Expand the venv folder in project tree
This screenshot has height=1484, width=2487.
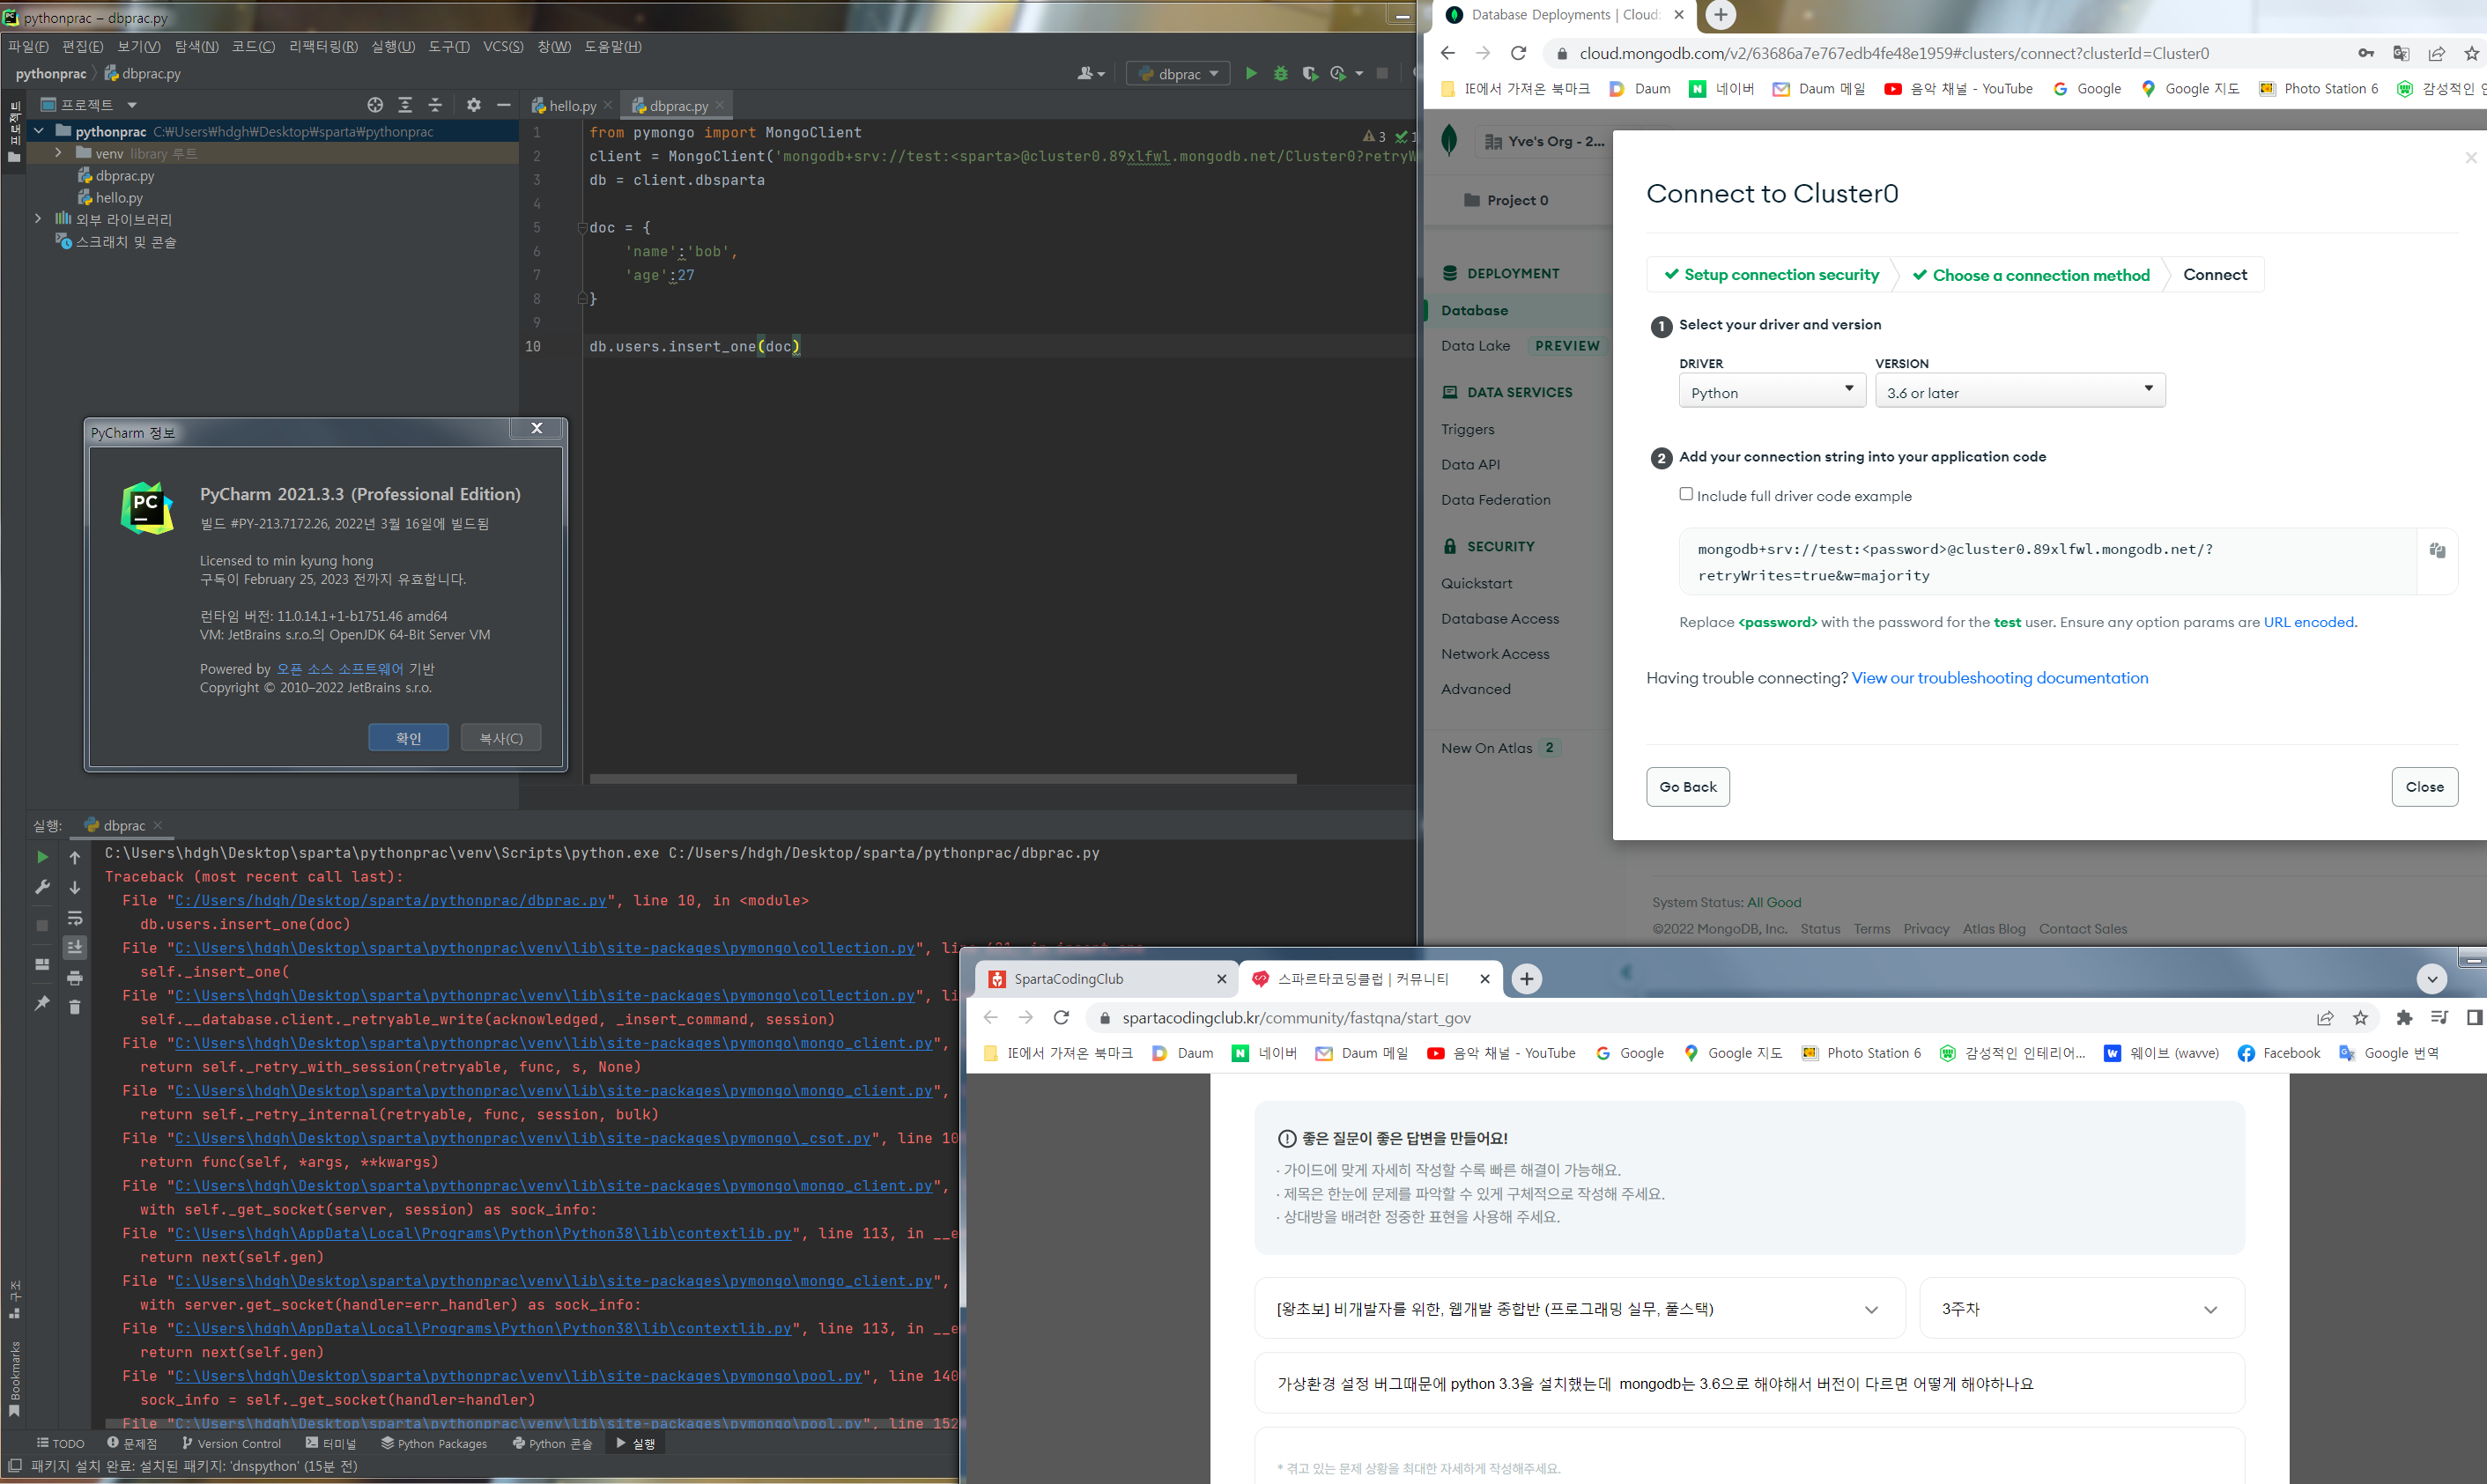coord(58,153)
